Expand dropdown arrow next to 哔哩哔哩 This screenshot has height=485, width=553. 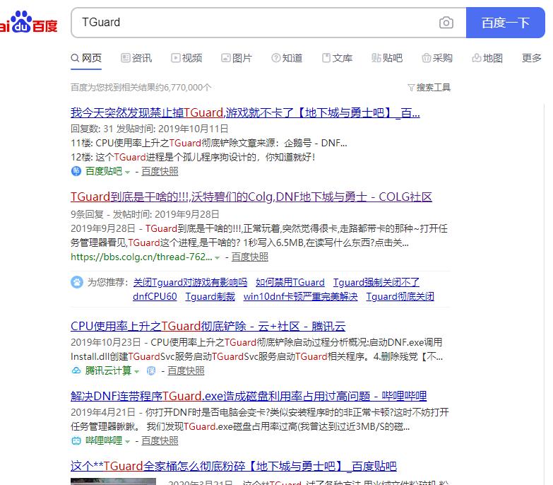point(128,442)
